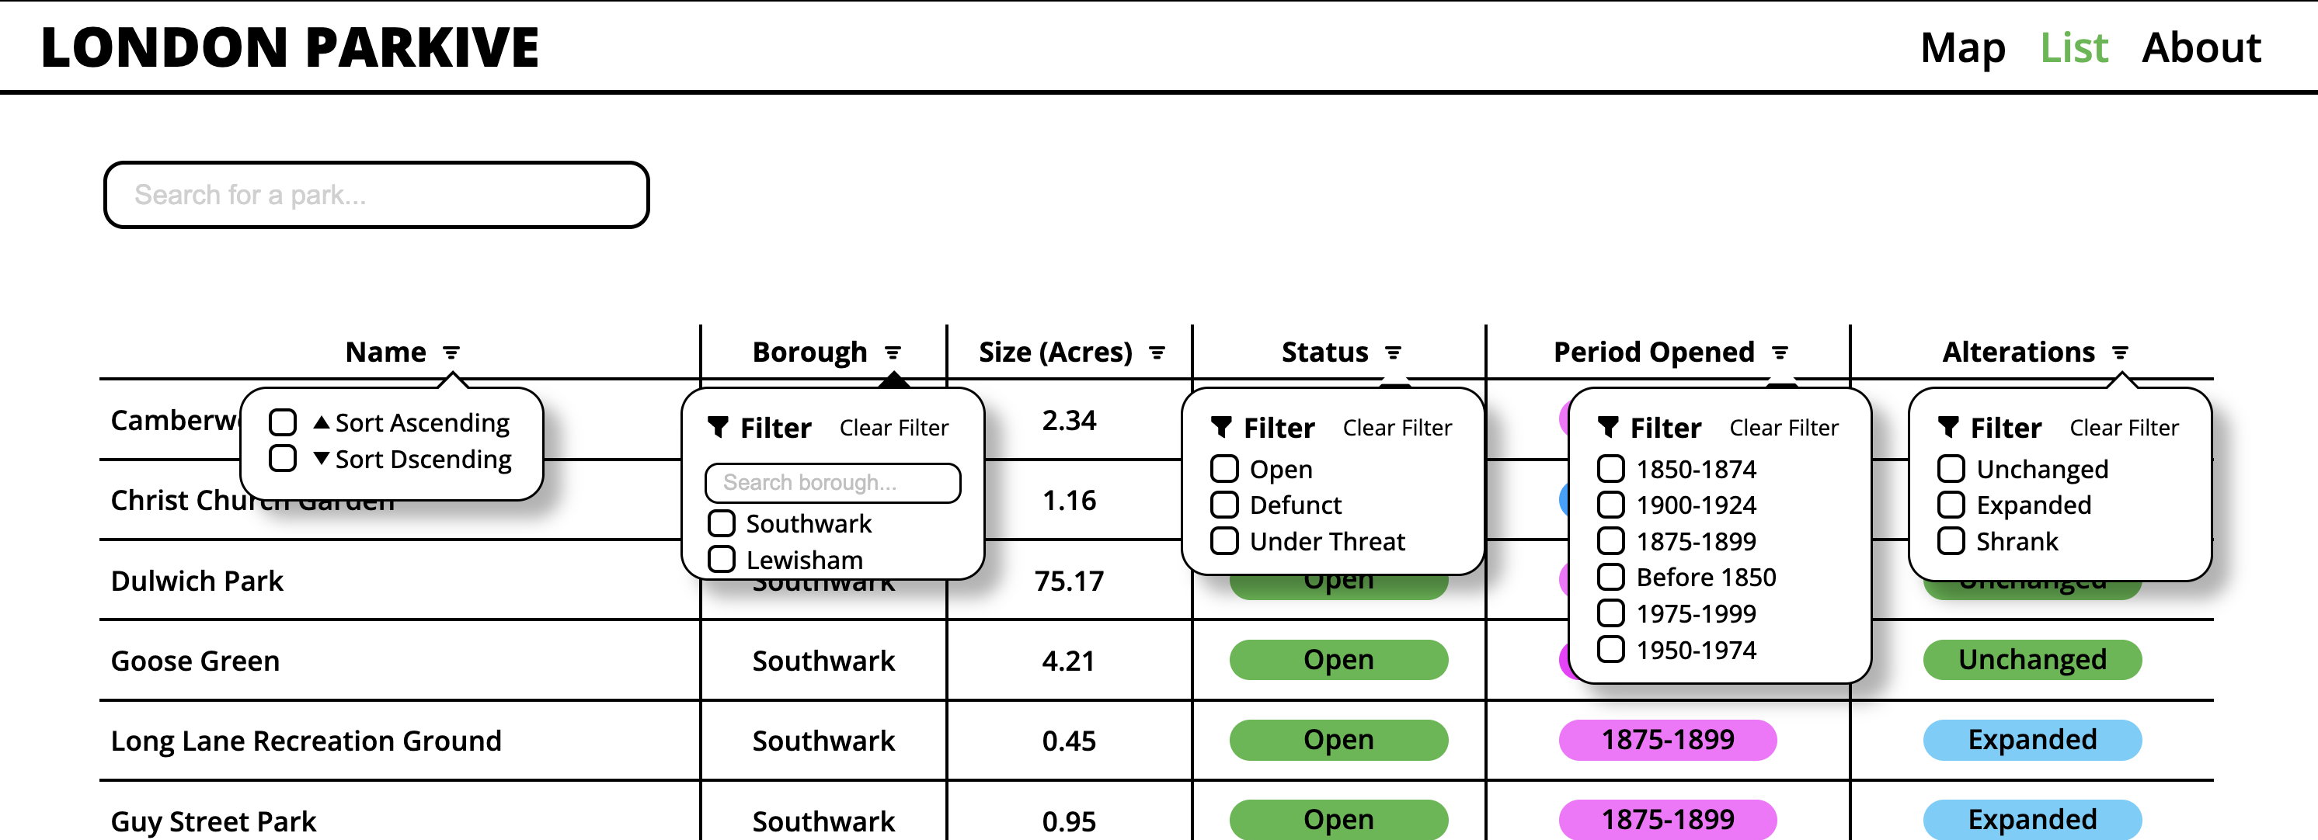Click Period Opened column filter icon

pyautogui.click(x=1779, y=352)
